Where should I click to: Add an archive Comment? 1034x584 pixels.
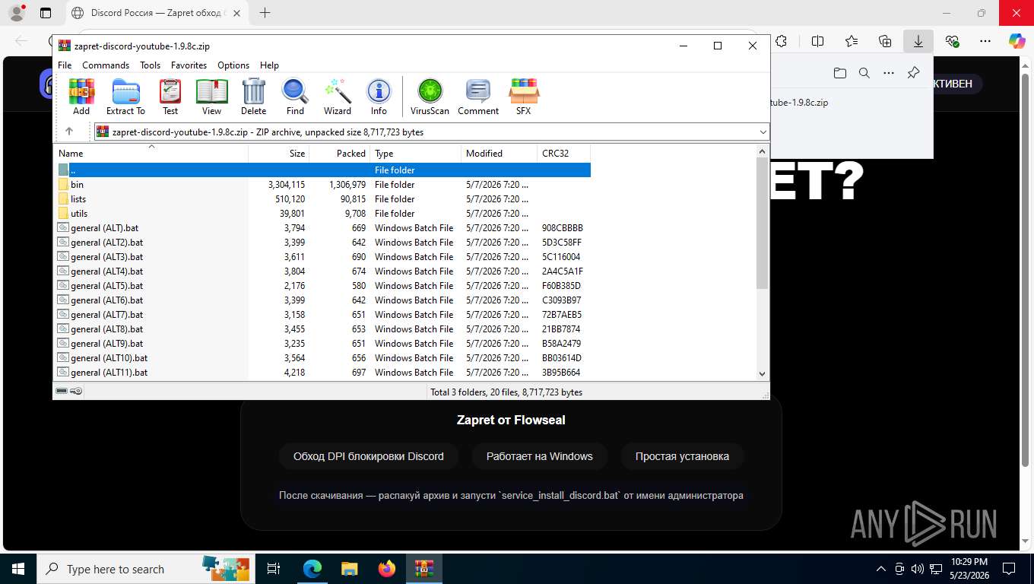pyautogui.click(x=478, y=97)
